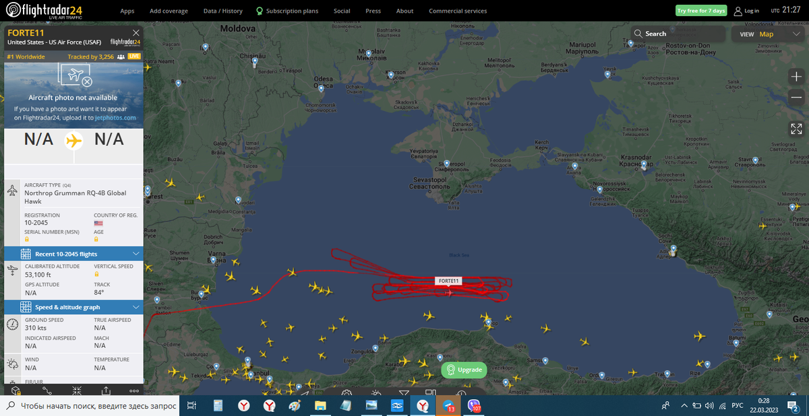This screenshot has height=416, width=809.
Task: Click the map settings gear icon
Action: 346,392
